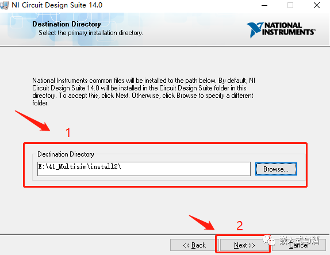The width and height of the screenshot is (330, 255).
Task: Click the installer icon in title bar
Action: [x=4, y=5]
